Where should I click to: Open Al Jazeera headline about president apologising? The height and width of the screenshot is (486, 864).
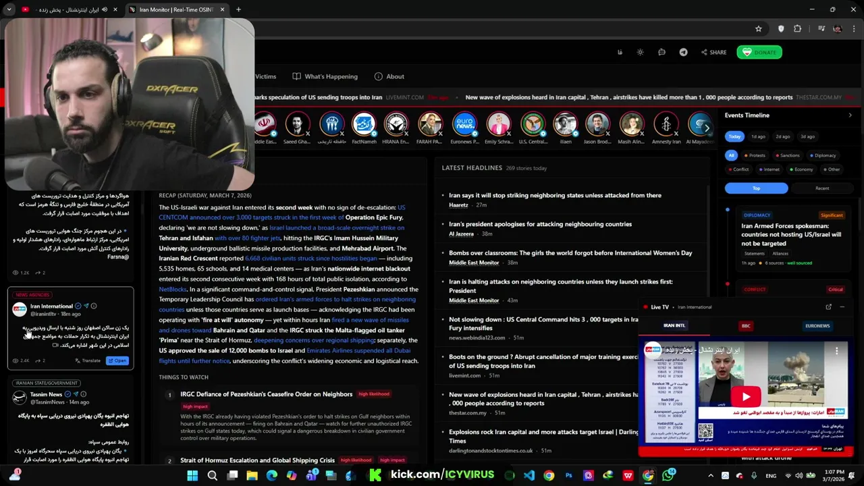[540, 224]
